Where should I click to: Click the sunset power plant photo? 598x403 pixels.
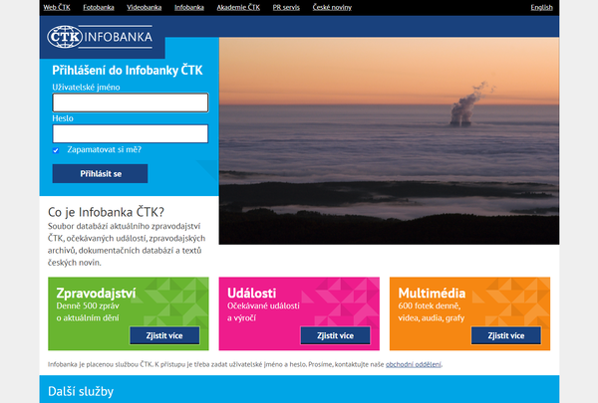(x=389, y=140)
